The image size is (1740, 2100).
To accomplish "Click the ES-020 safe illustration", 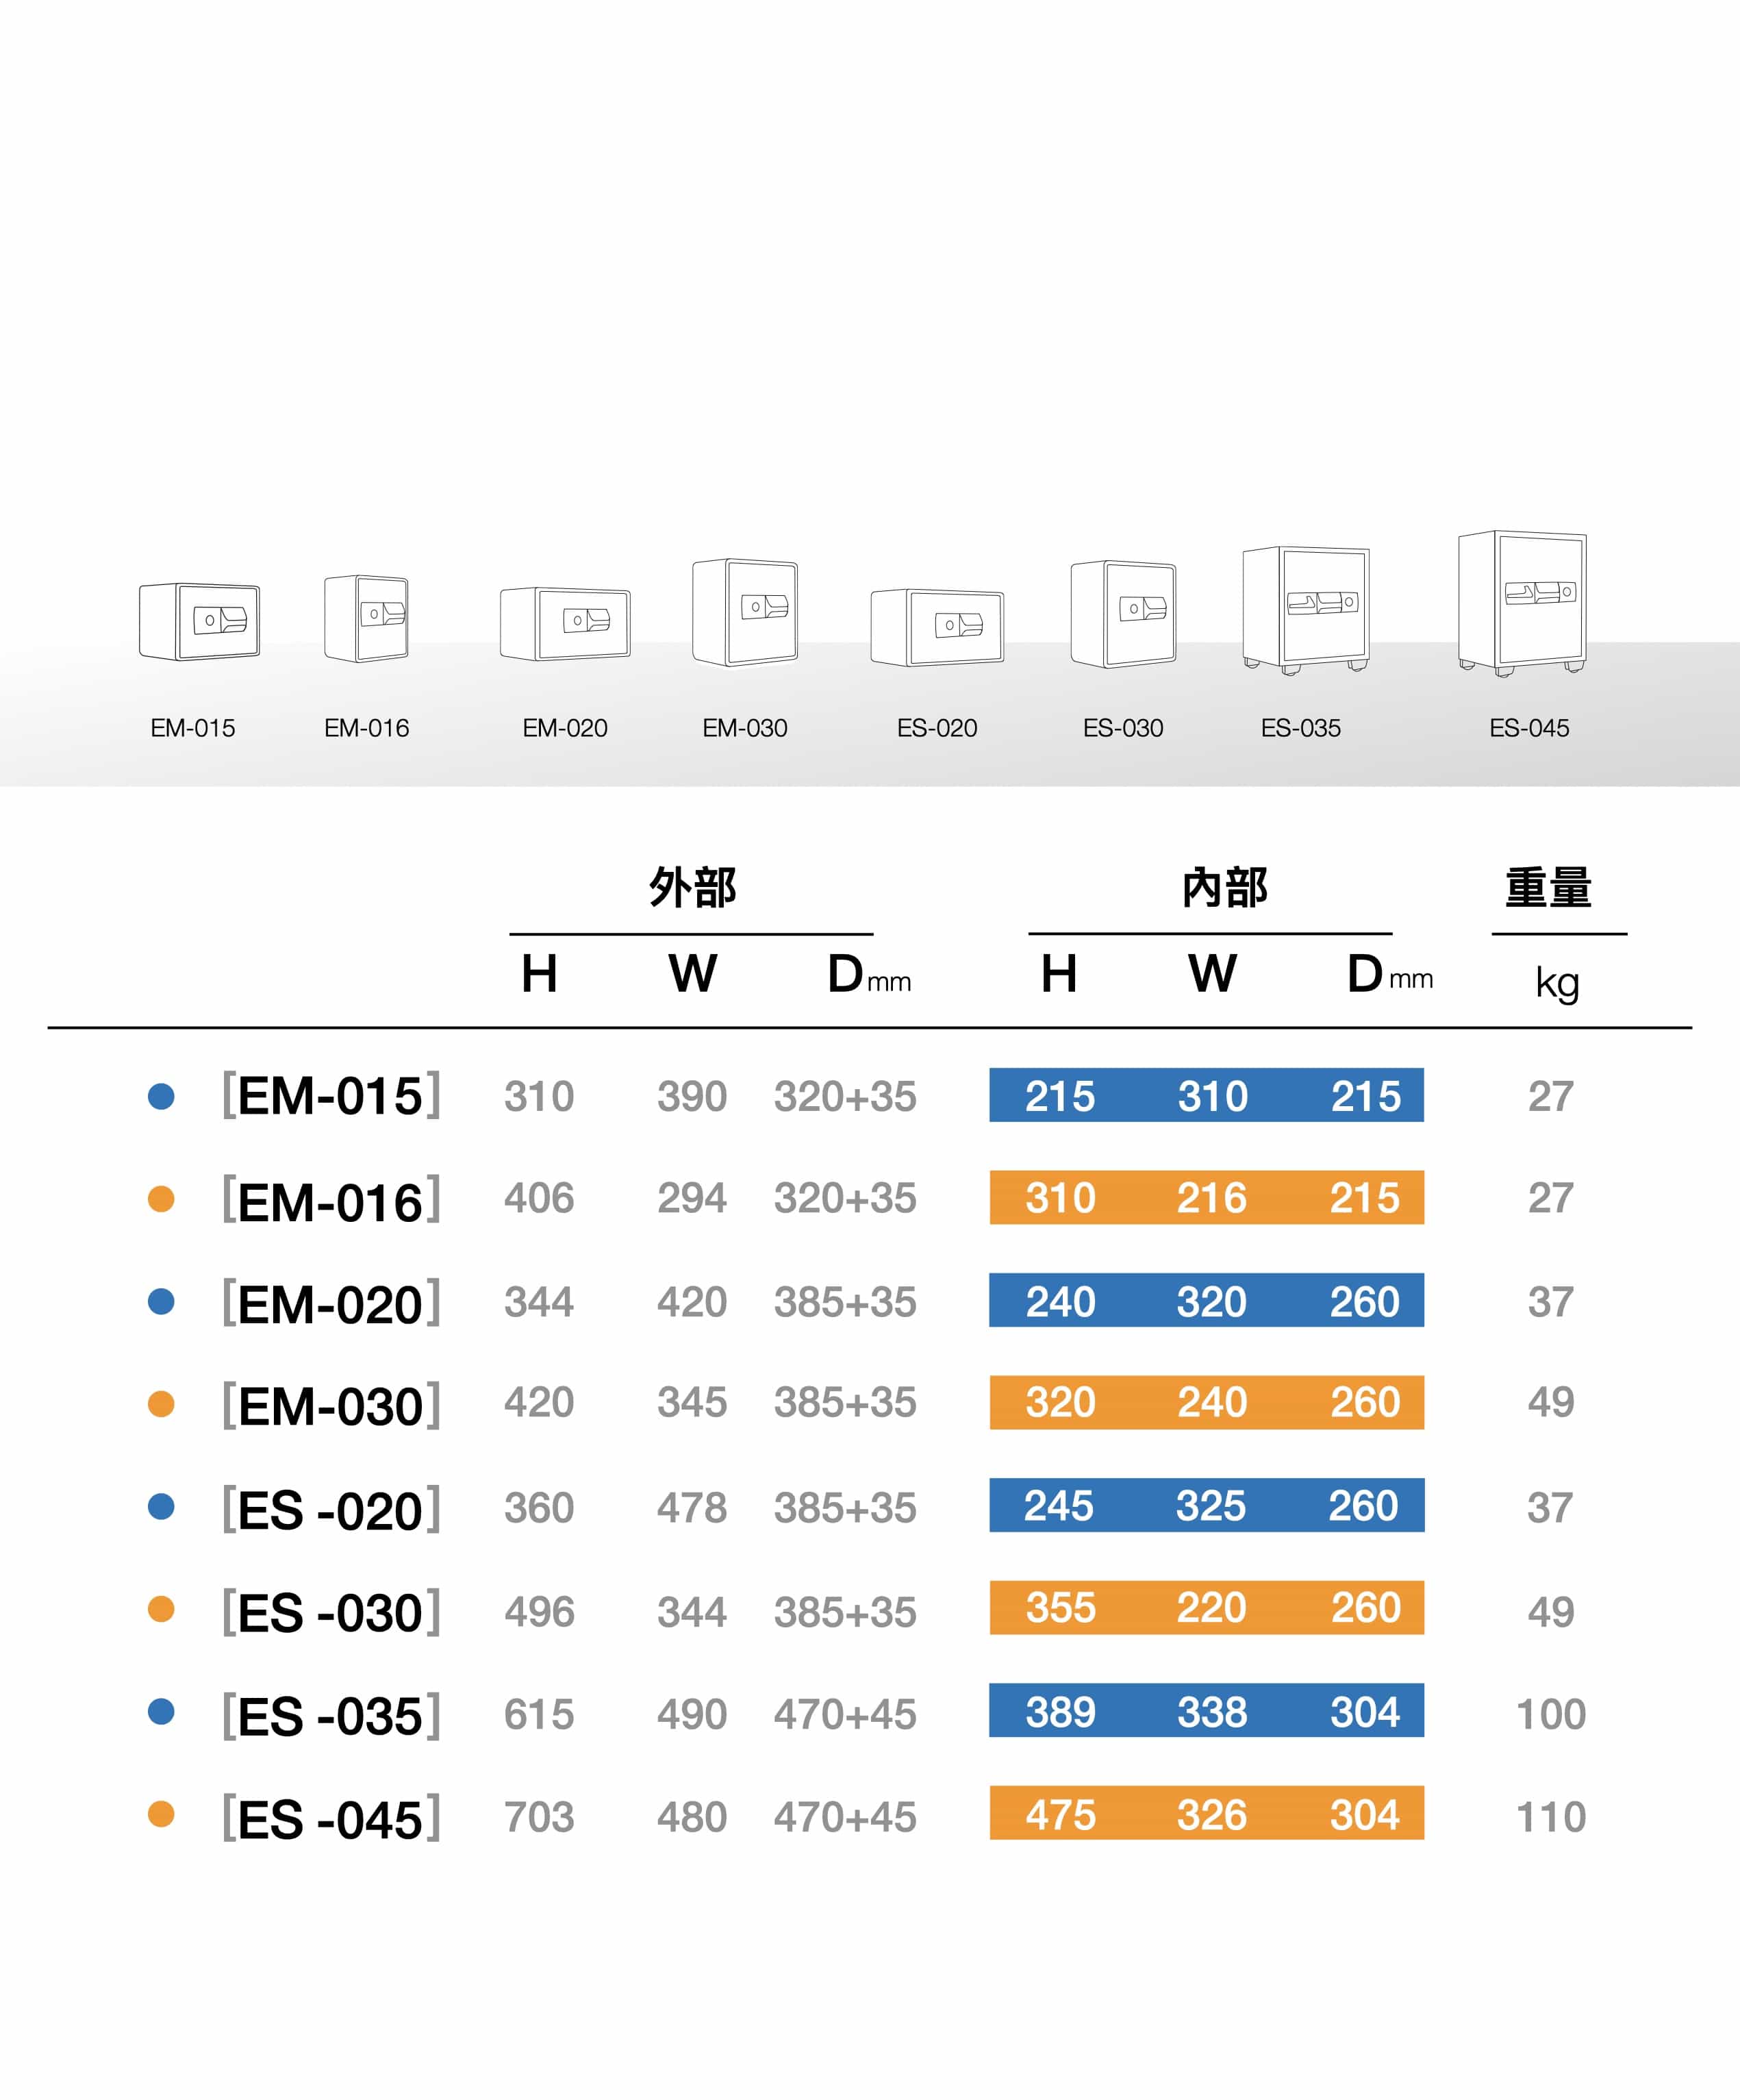I will (937, 627).
